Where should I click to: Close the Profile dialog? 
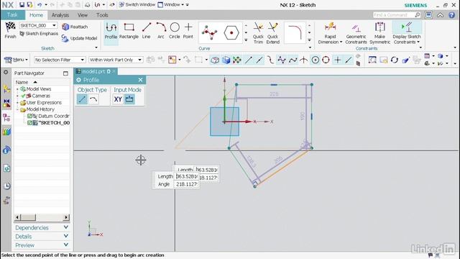click(141, 80)
